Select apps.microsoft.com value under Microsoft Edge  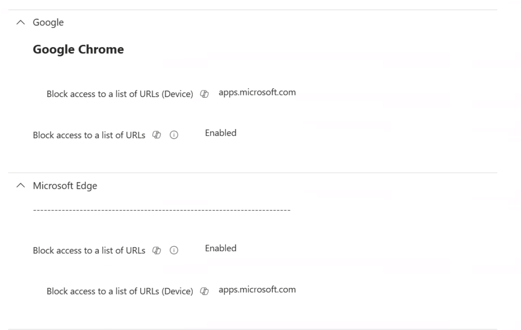(x=257, y=289)
